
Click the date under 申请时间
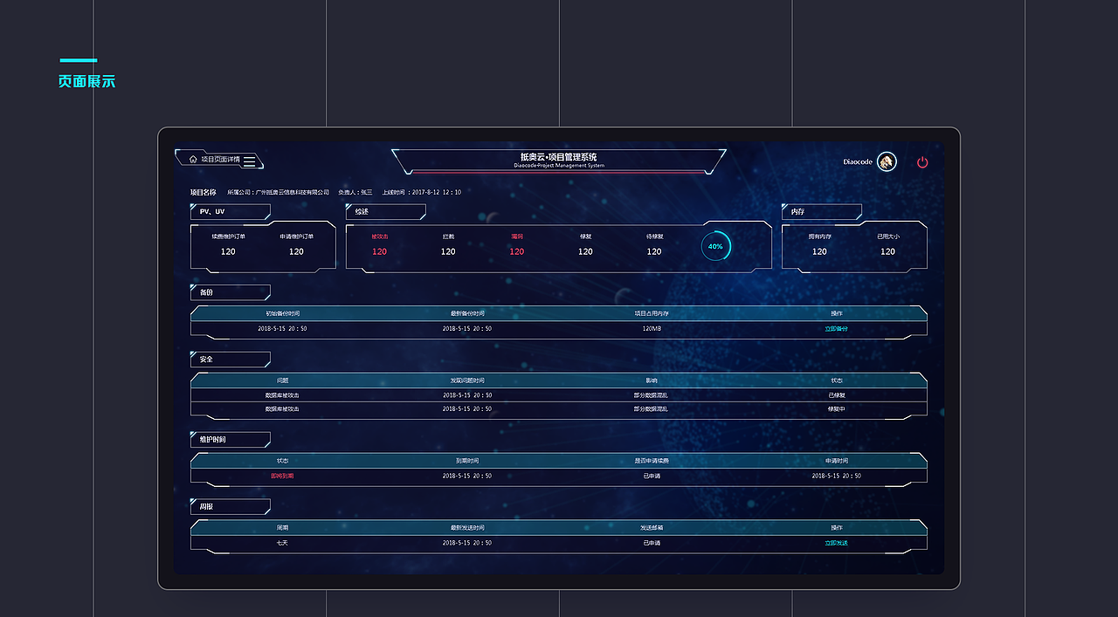837,476
